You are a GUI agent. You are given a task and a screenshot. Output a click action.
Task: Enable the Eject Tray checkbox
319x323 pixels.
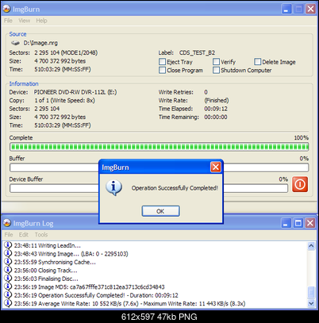pos(162,62)
